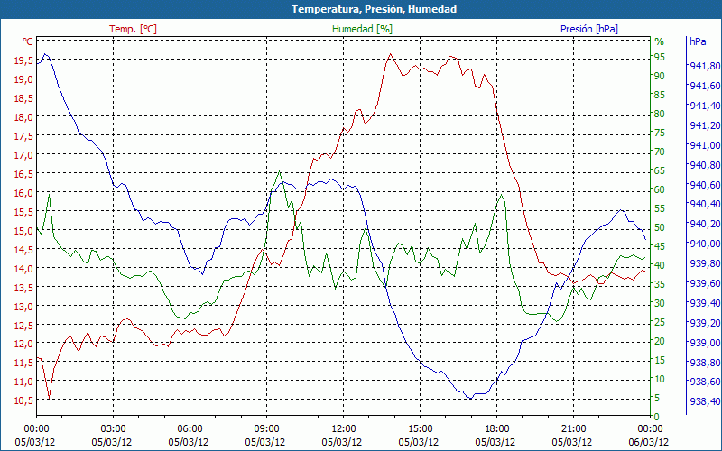
Task: Click the green '65' humidity axis value
Action: point(660,170)
